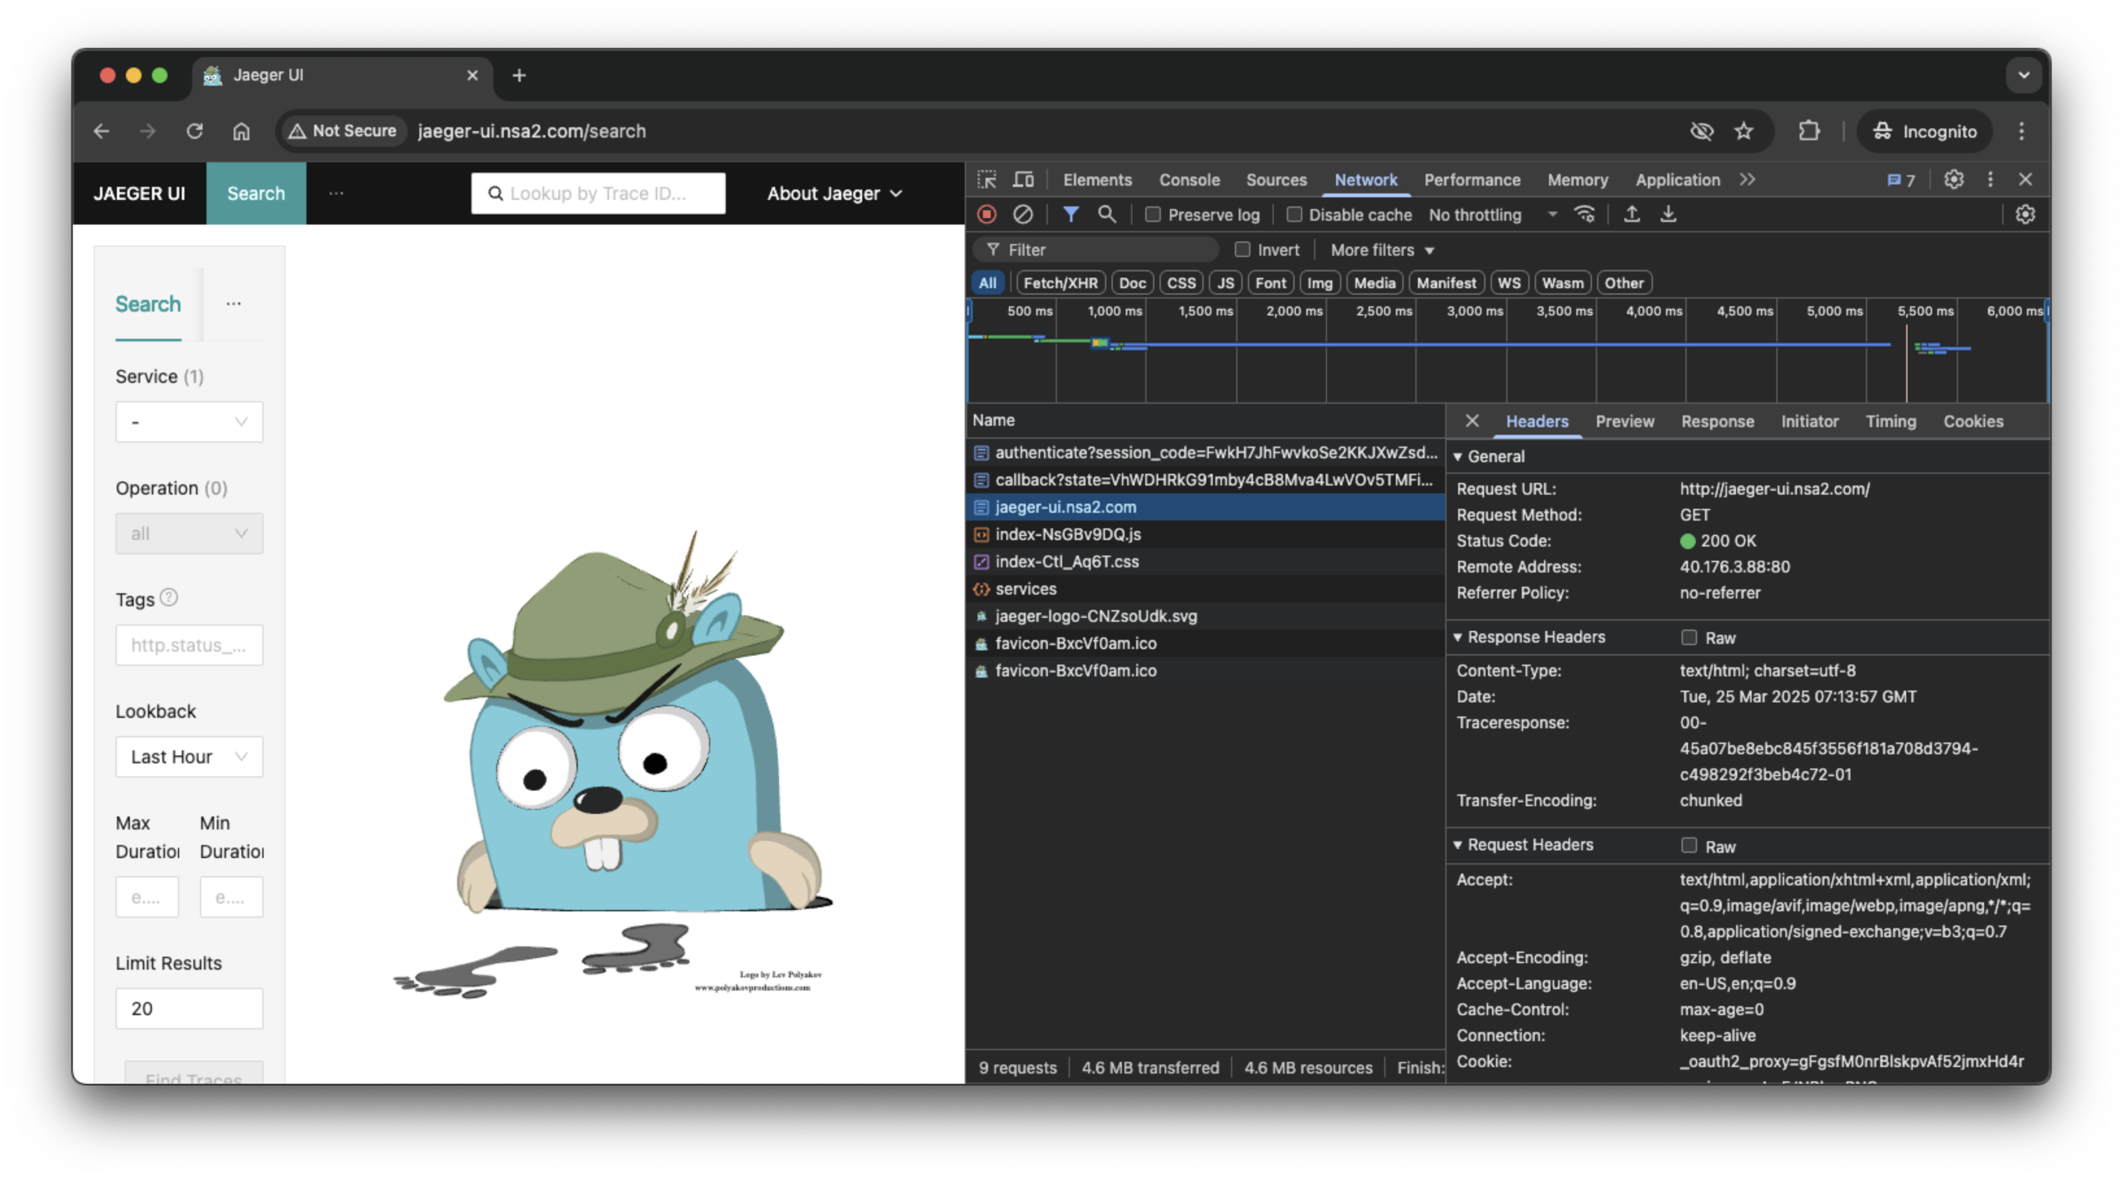
Task: Click the network Filter text field
Action: pyautogui.click(x=1096, y=250)
